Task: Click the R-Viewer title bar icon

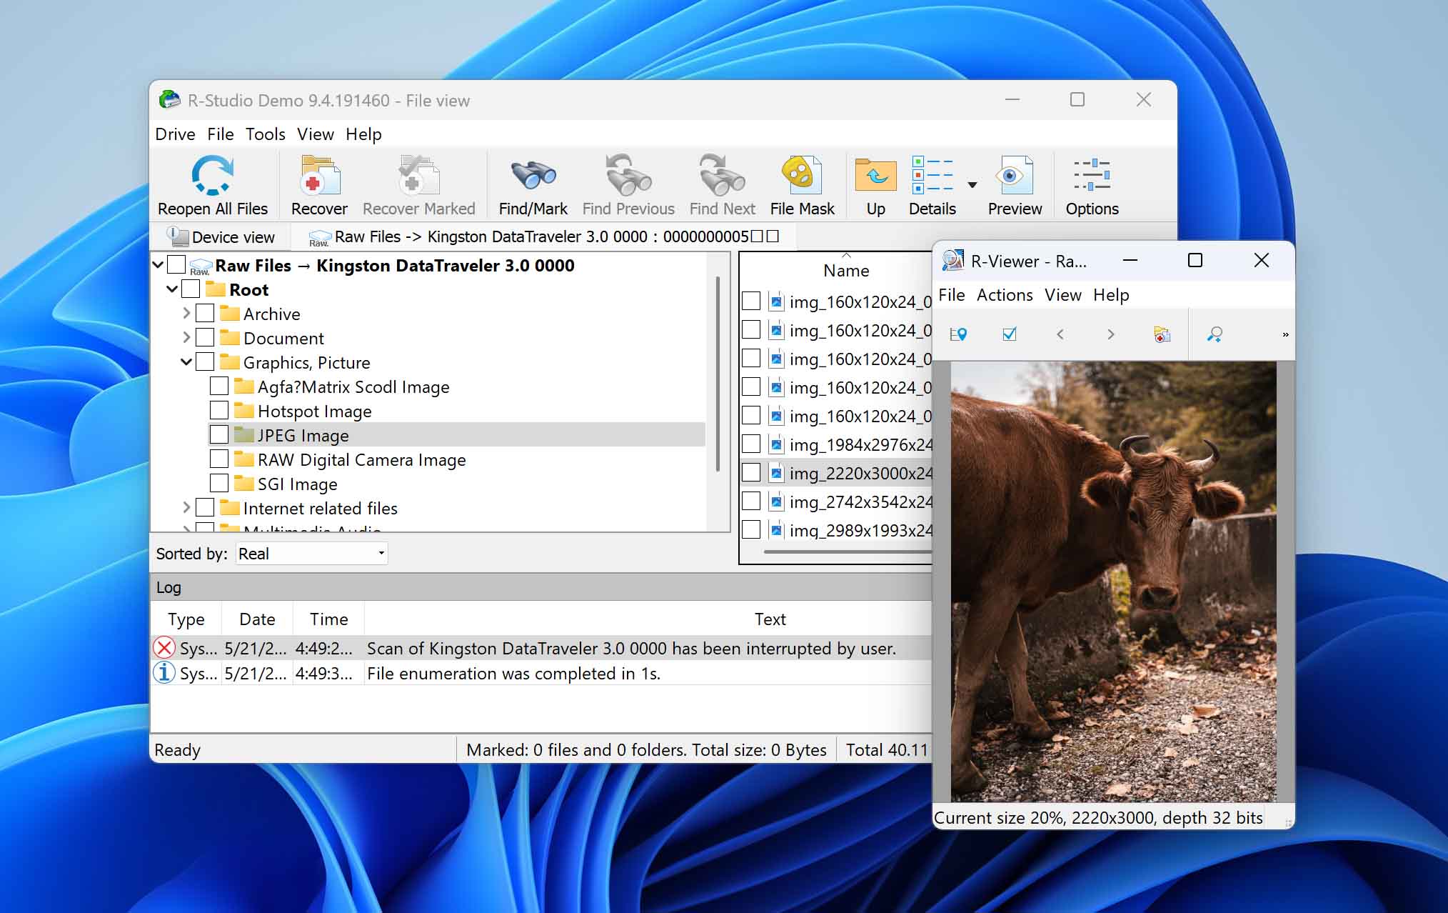Action: pos(952,261)
